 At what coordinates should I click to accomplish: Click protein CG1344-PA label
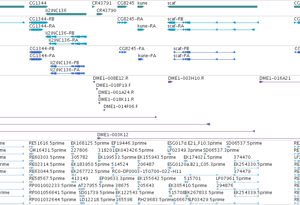pyautogui.click(x=42, y=56)
